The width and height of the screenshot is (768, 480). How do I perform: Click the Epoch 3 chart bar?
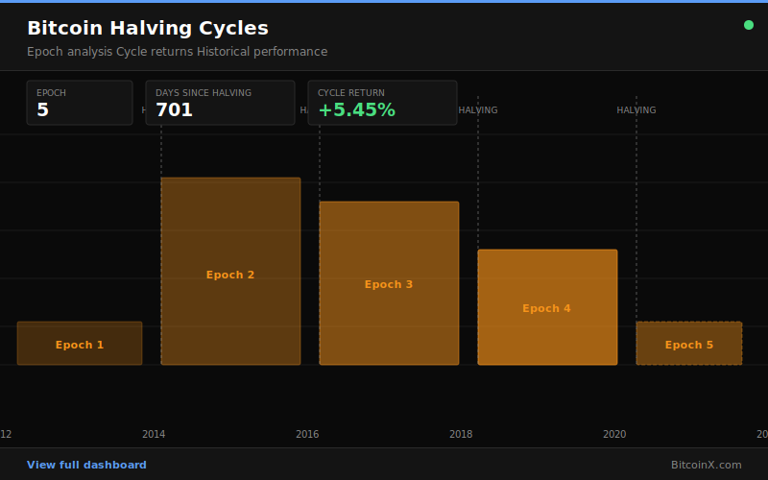pos(389,283)
